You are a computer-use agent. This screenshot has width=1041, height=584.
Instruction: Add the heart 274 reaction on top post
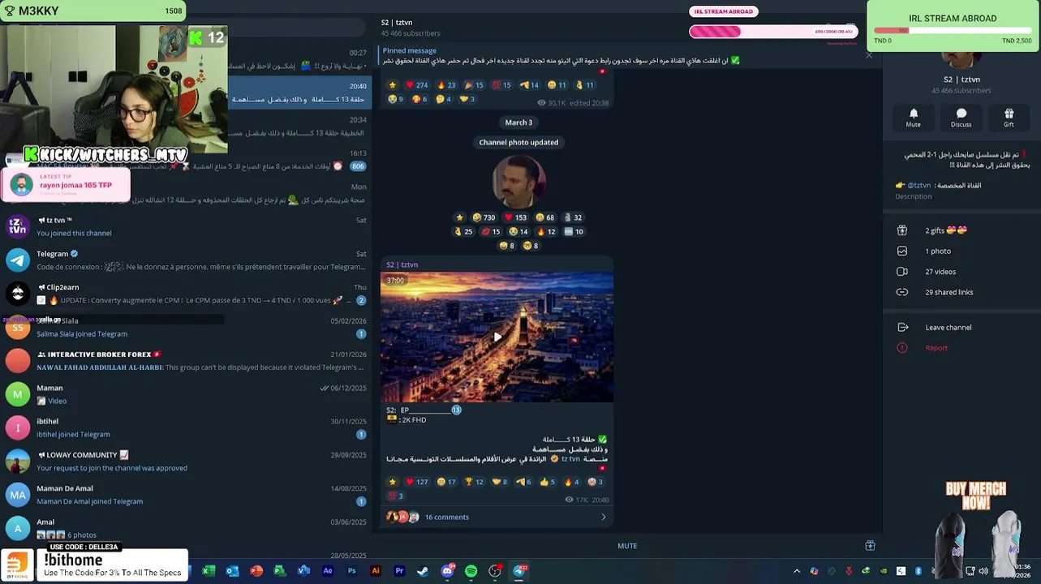[416, 85]
